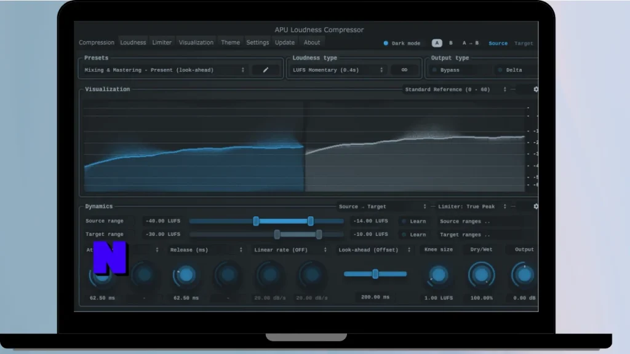Click the Dry/Wet knob
This screenshot has width=630, height=354.
(481, 275)
